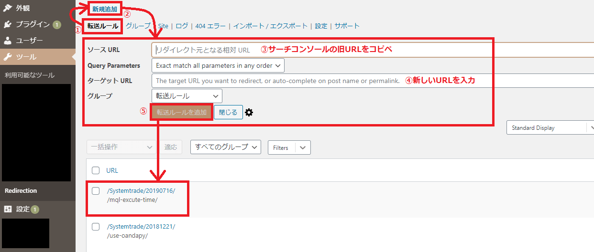Select the 転送ルール tab

pyautogui.click(x=103, y=26)
